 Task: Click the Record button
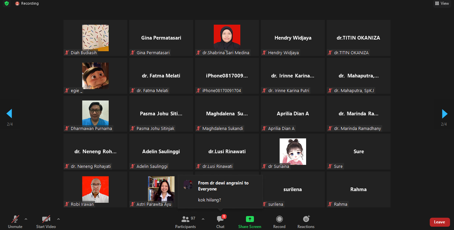279,222
